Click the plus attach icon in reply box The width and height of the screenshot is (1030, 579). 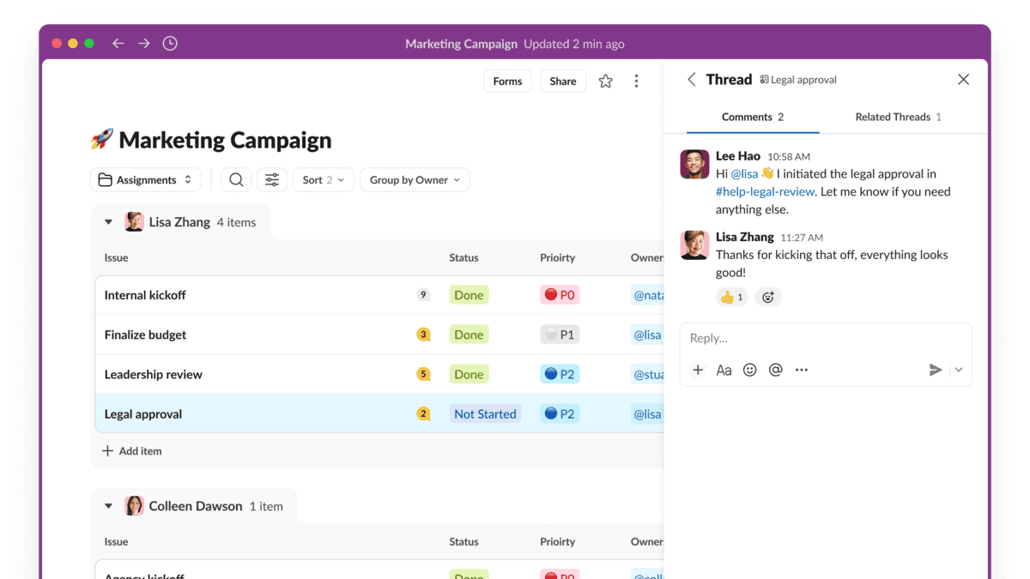(x=698, y=370)
